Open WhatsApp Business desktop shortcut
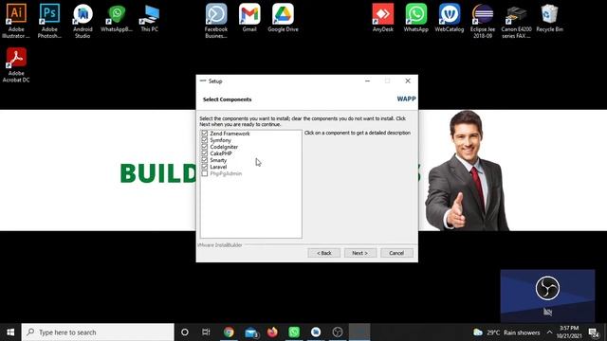This screenshot has height=341, width=607. pos(116,18)
